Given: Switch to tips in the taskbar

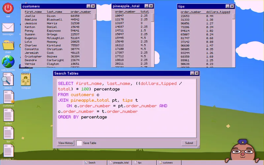Looking at the screenshot, I should pyautogui.click(x=144, y=162).
